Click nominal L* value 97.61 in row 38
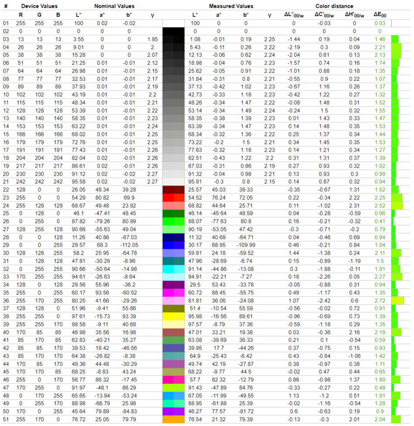414x426 pixels. click(x=78, y=317)
